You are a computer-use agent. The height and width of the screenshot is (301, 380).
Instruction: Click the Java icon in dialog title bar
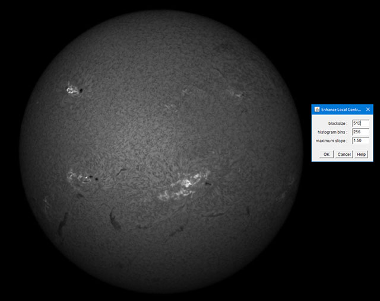pos(316,110)
